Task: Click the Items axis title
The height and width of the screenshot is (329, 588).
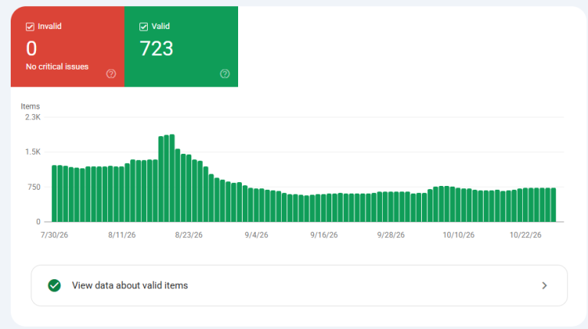Action: (30, 106)
